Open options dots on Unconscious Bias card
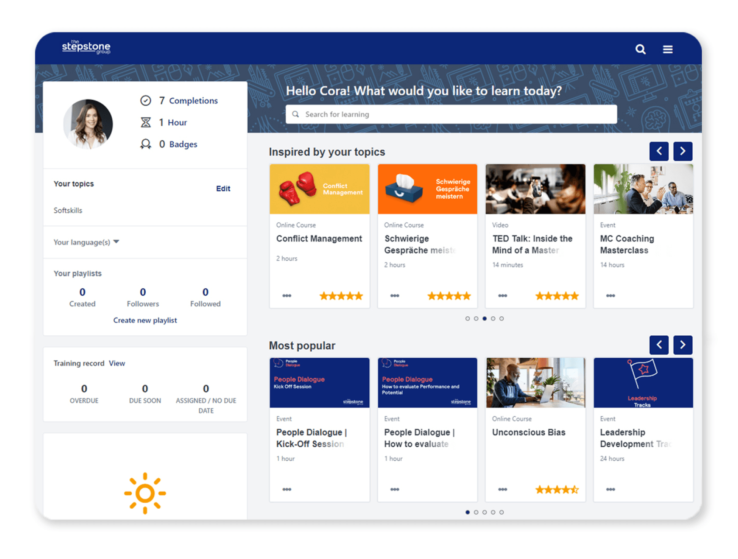738x559 pixels. (x=502, y=489)
